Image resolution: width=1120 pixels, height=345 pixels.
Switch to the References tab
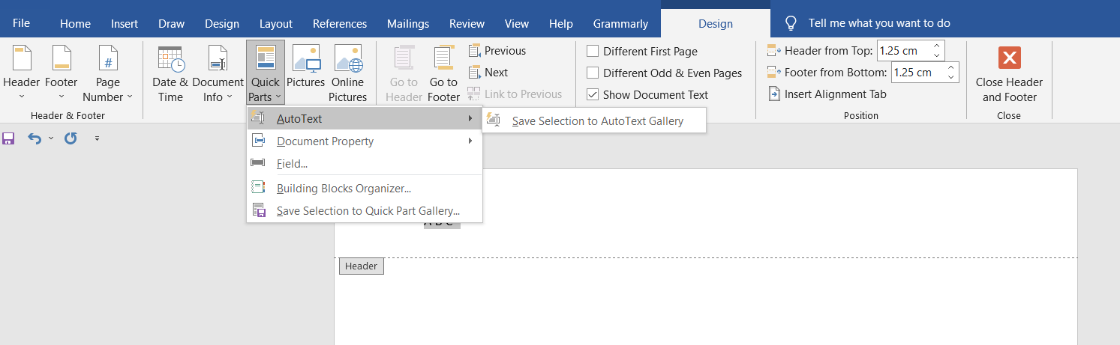tap(340, 24)
